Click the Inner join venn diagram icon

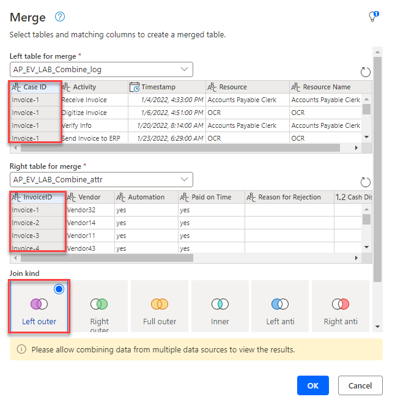[x=220, y=304]
